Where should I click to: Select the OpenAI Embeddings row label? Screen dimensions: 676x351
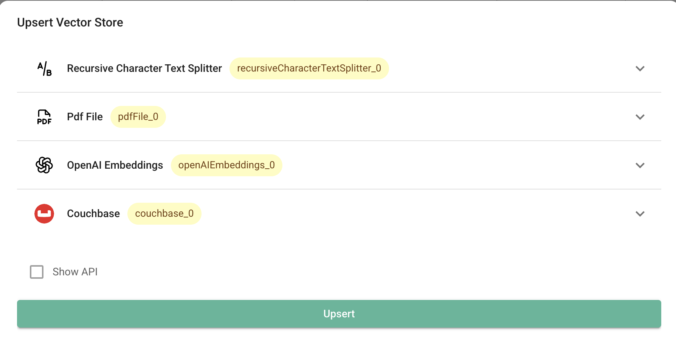[115, 165]
